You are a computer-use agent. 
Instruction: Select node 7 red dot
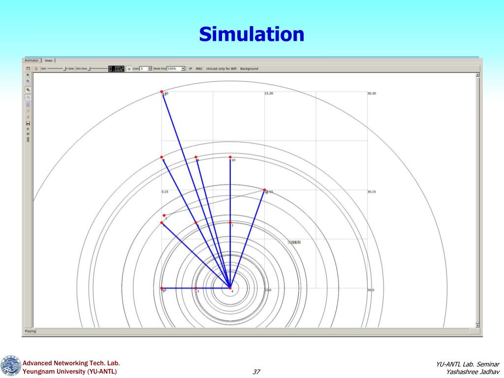click(x=230, y=222)
